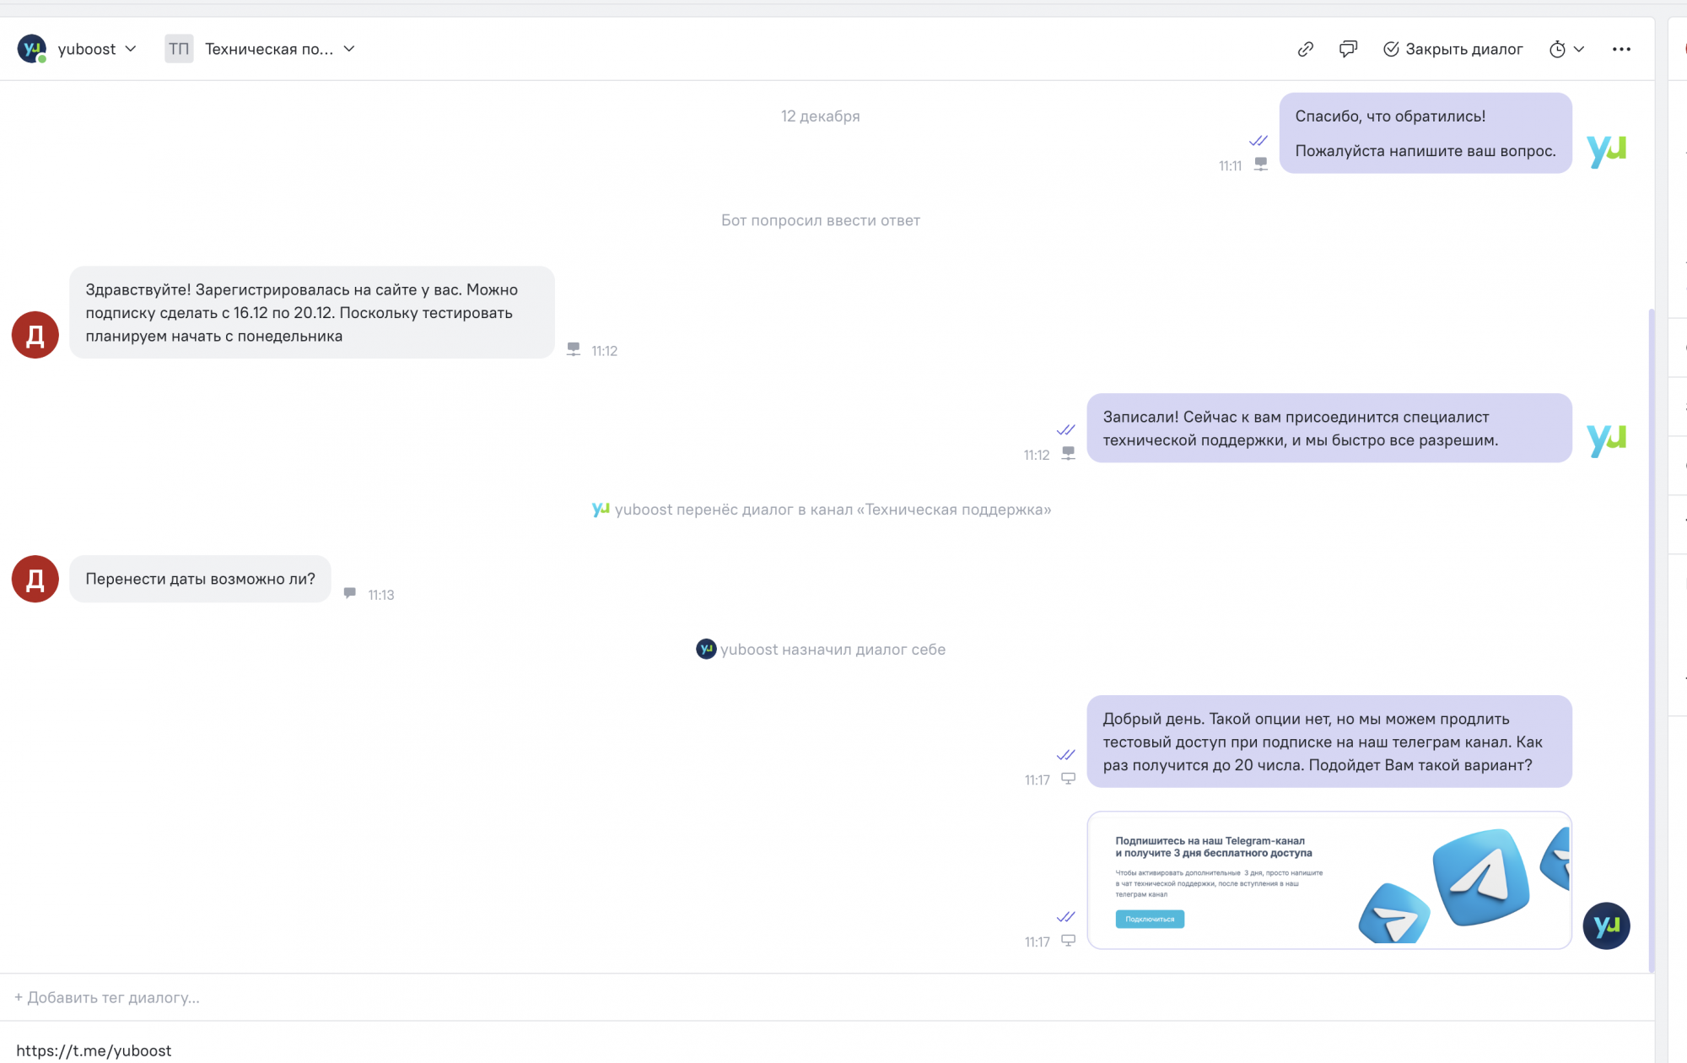Expand the yuboost operator dropdown
Image resolution: width=1687 pixels, height=1063 pixels.
tap(131, 49)
